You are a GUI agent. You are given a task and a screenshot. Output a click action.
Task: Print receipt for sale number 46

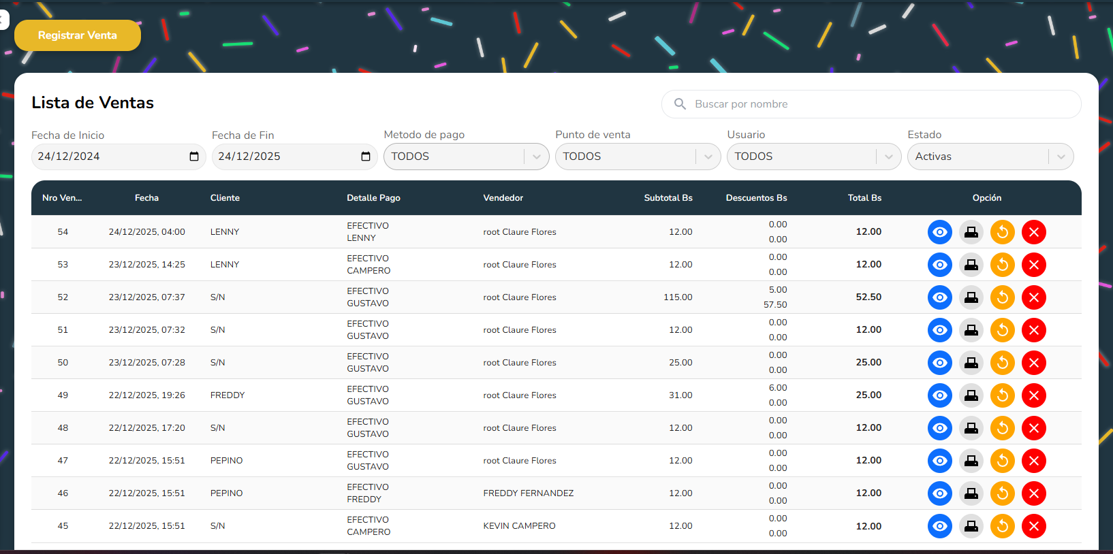coord(971,493)
